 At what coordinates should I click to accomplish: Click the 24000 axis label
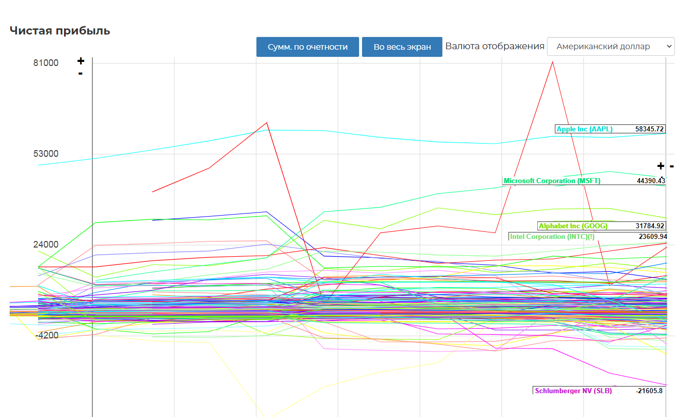point(46,245)
